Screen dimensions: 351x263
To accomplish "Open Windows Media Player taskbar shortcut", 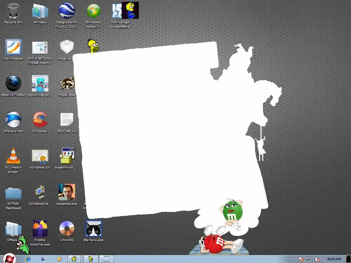I will coord(59,259).
